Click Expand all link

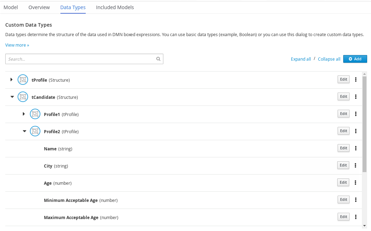pos(301,59)
